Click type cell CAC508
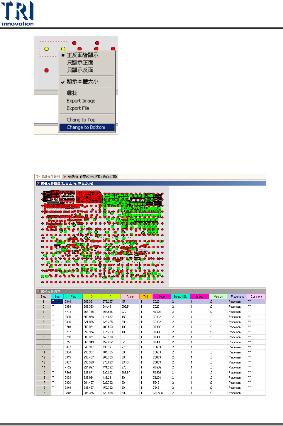Viewport: 283px width, 426px height. [x=162, y=393]
